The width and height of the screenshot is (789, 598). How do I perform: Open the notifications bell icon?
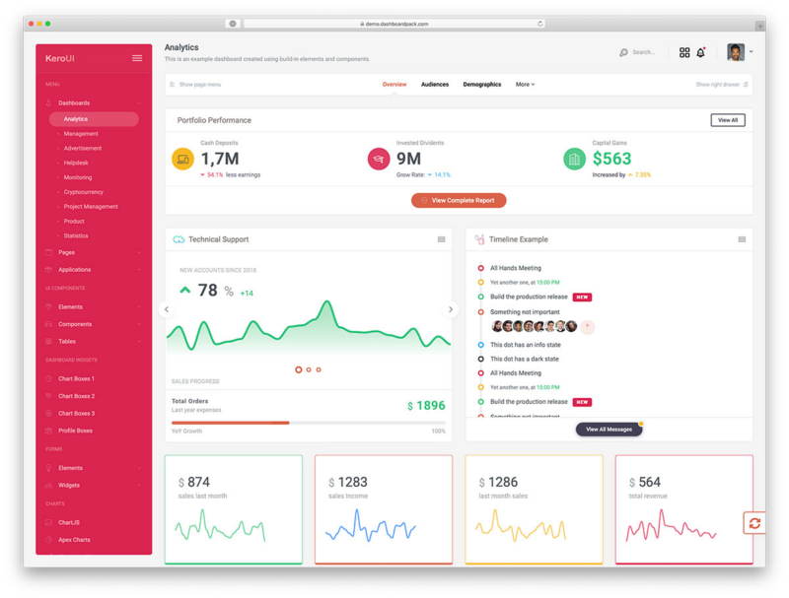pyautogui.click(x=700, y=51)
